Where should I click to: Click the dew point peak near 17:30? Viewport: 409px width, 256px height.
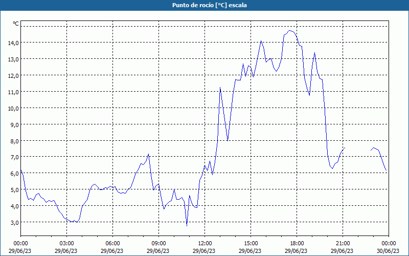(289, 31)
